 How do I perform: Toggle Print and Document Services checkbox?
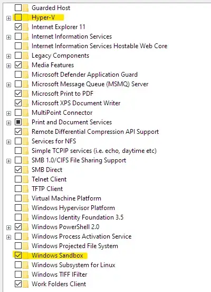coord(18,122)
